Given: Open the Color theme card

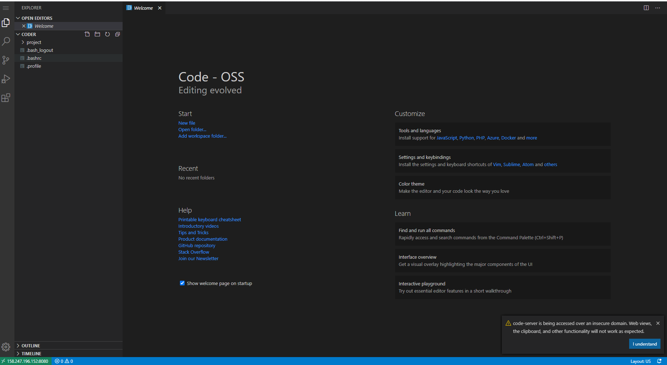Looking at the screenshot, I should [x=503, y=187].
